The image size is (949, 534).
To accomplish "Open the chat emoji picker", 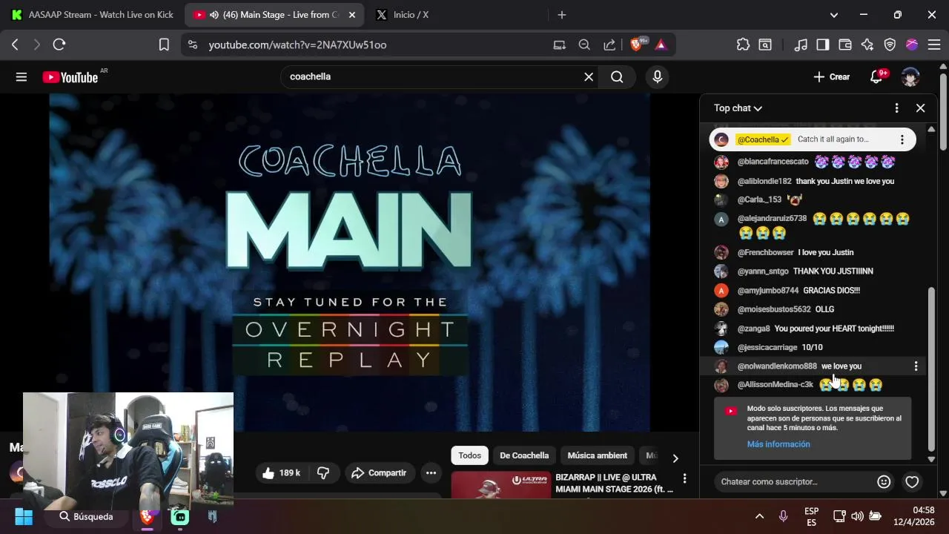I will (884, 482).
